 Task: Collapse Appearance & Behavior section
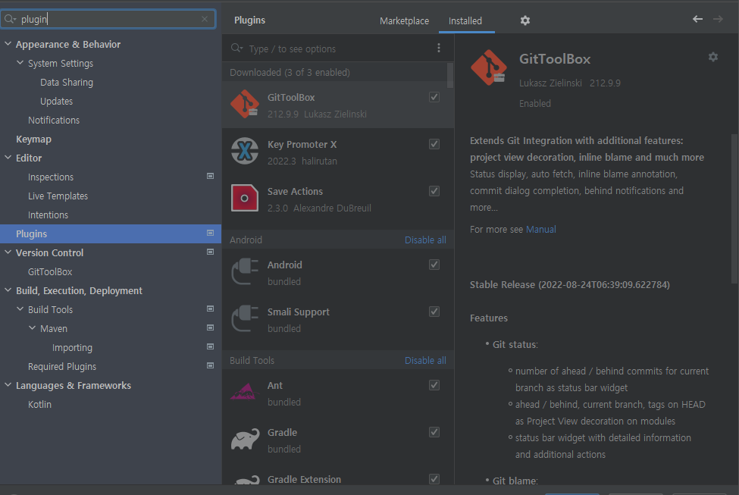point(8,44)
